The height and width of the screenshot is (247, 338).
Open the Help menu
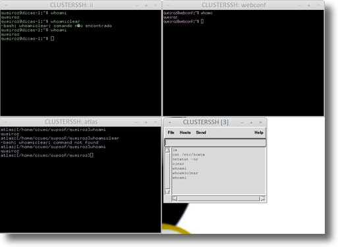pos(259,132)
